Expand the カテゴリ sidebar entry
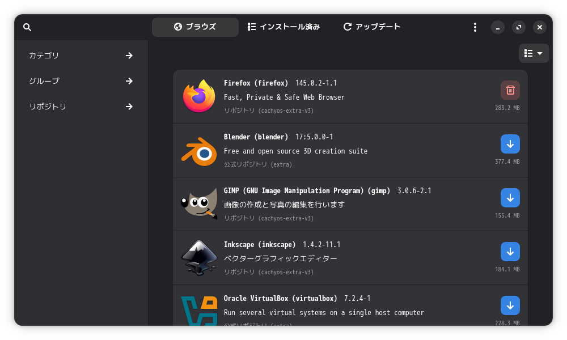The height and width of the screenshot is (340, 567). click(79, 56)
